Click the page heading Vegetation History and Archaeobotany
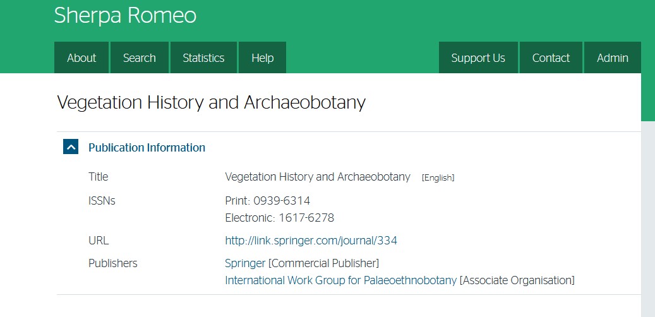 coord(212,102)
